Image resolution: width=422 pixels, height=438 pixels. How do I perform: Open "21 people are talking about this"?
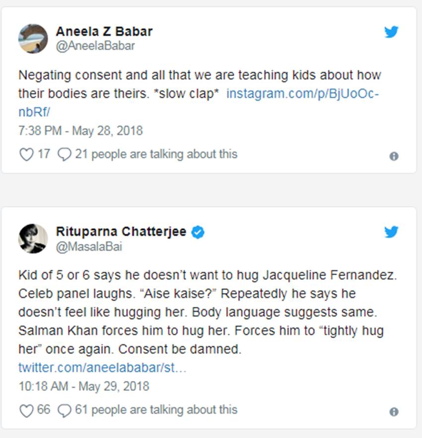pos(156,154)
